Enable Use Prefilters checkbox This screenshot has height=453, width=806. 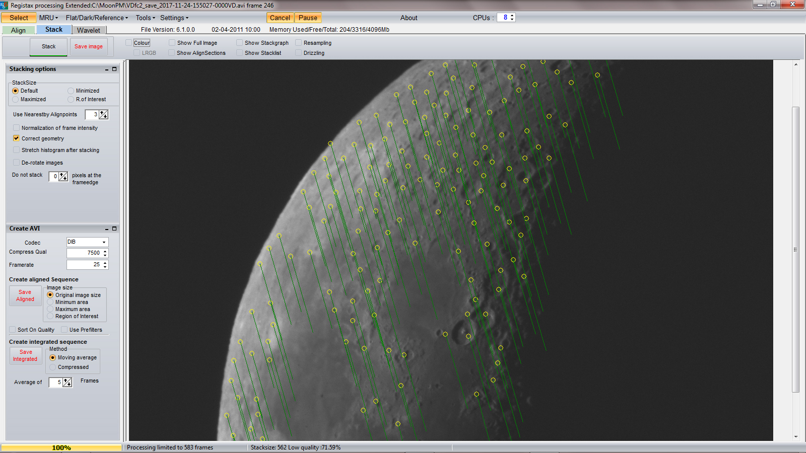[x=64, y=330]
